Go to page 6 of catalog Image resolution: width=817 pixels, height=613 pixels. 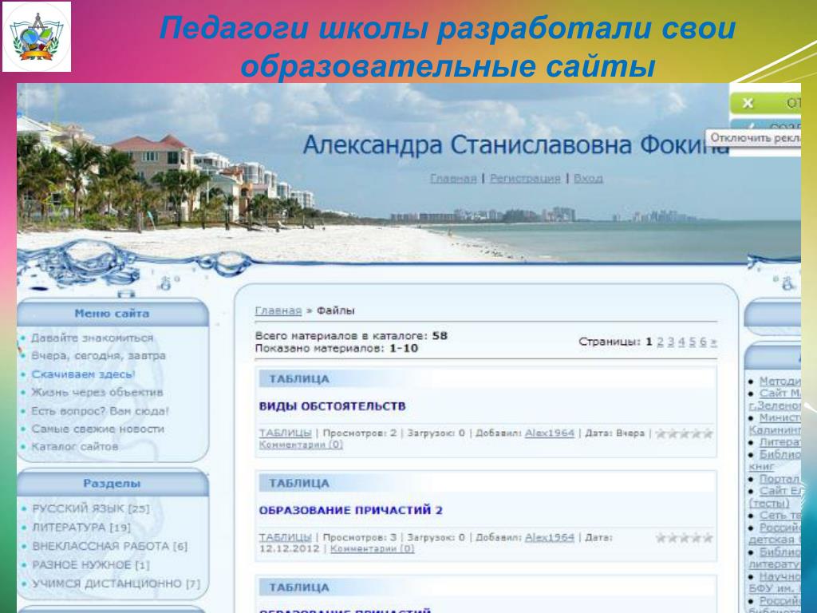(703, 342)
